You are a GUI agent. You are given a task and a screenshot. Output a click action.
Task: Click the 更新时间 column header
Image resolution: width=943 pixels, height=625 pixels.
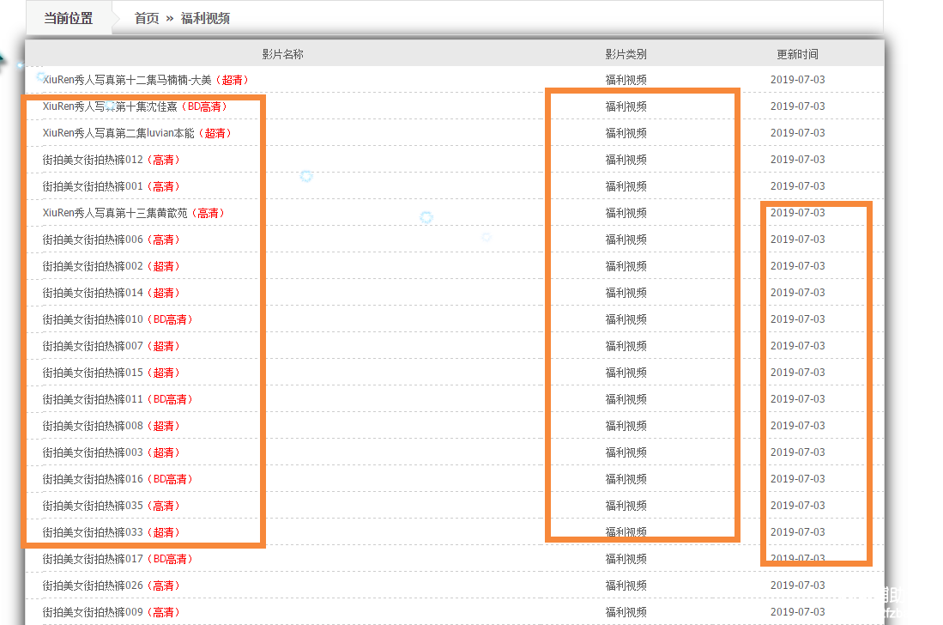click(x=797, y=54)
